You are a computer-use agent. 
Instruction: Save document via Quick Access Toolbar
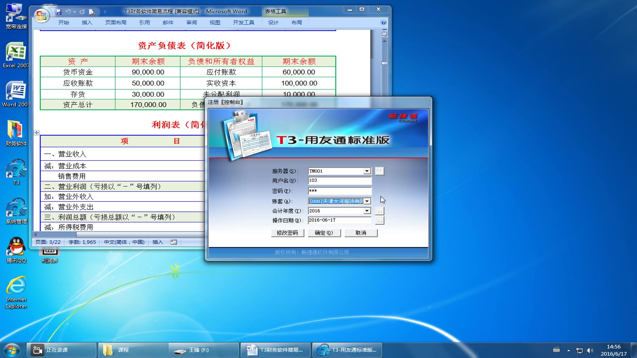click(x=58, y=11)
